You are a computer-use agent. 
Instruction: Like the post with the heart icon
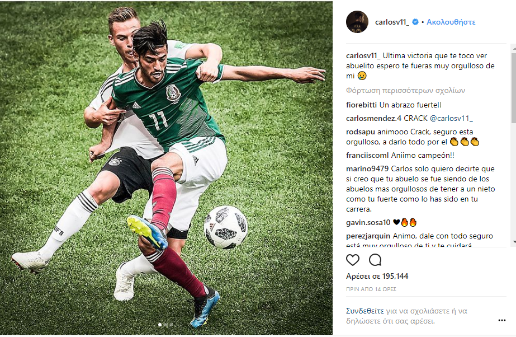click(x=352, y=260)
